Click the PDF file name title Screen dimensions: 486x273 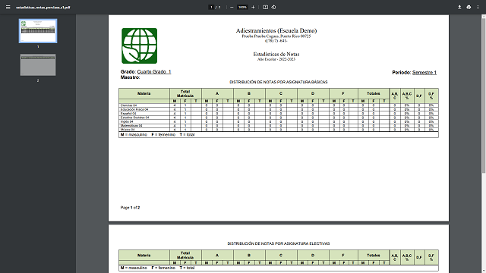tap(43, 8)
